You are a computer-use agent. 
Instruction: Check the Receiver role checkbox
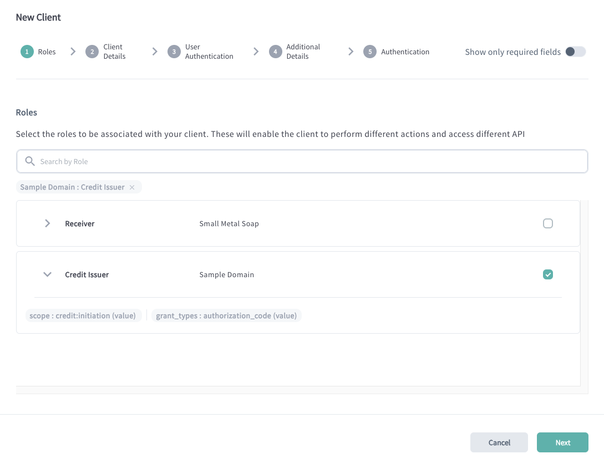click(548, 223)
